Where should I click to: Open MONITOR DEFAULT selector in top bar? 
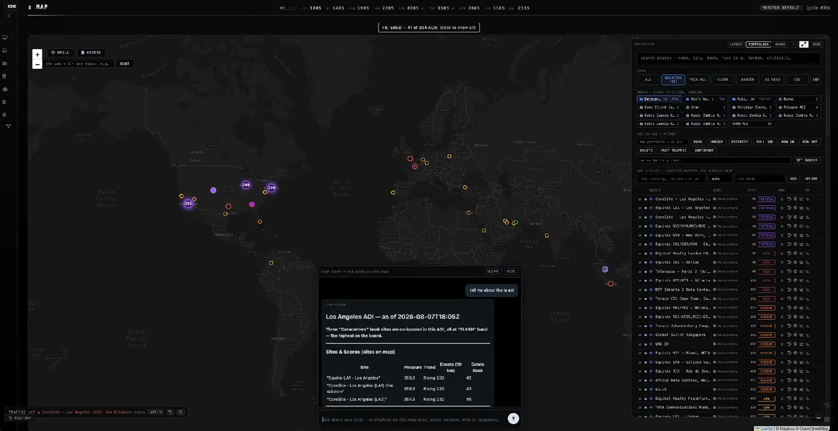(x=781, y=8)
